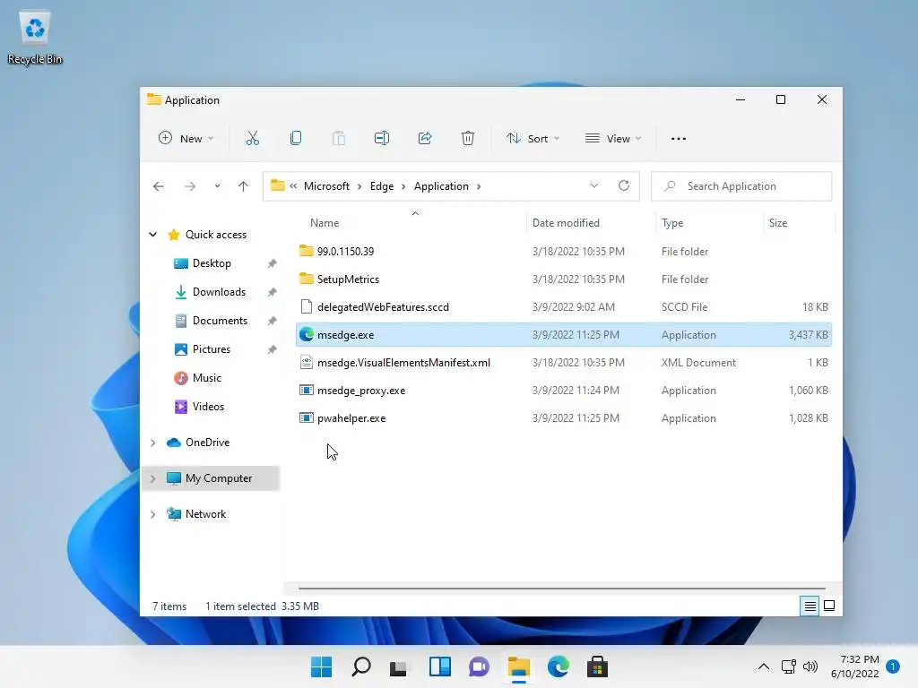Image resolution: width=918 pixels, height=688 pixels.
Task: Select the 99.0.1150.39 folder icon
Action: tap(307, 251)
